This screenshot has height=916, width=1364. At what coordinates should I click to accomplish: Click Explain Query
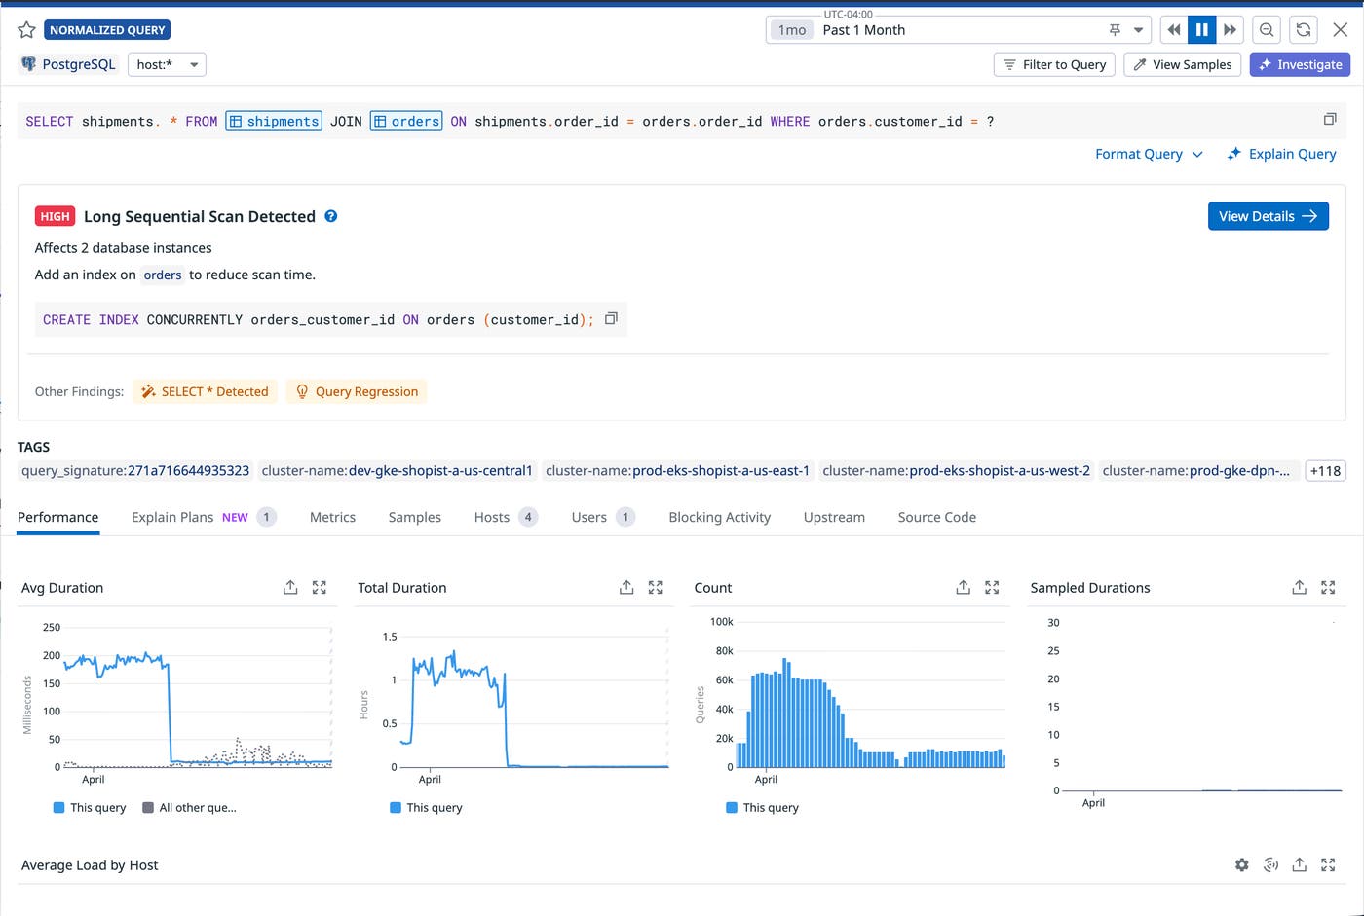[x=1281, y=154]
